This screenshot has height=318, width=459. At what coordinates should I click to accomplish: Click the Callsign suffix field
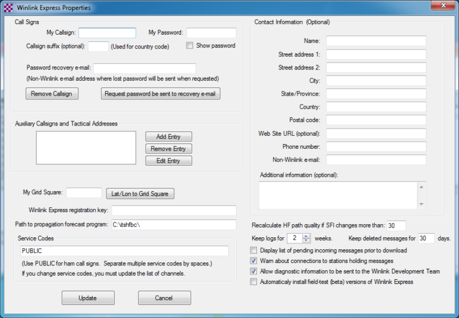coord(99,46)
